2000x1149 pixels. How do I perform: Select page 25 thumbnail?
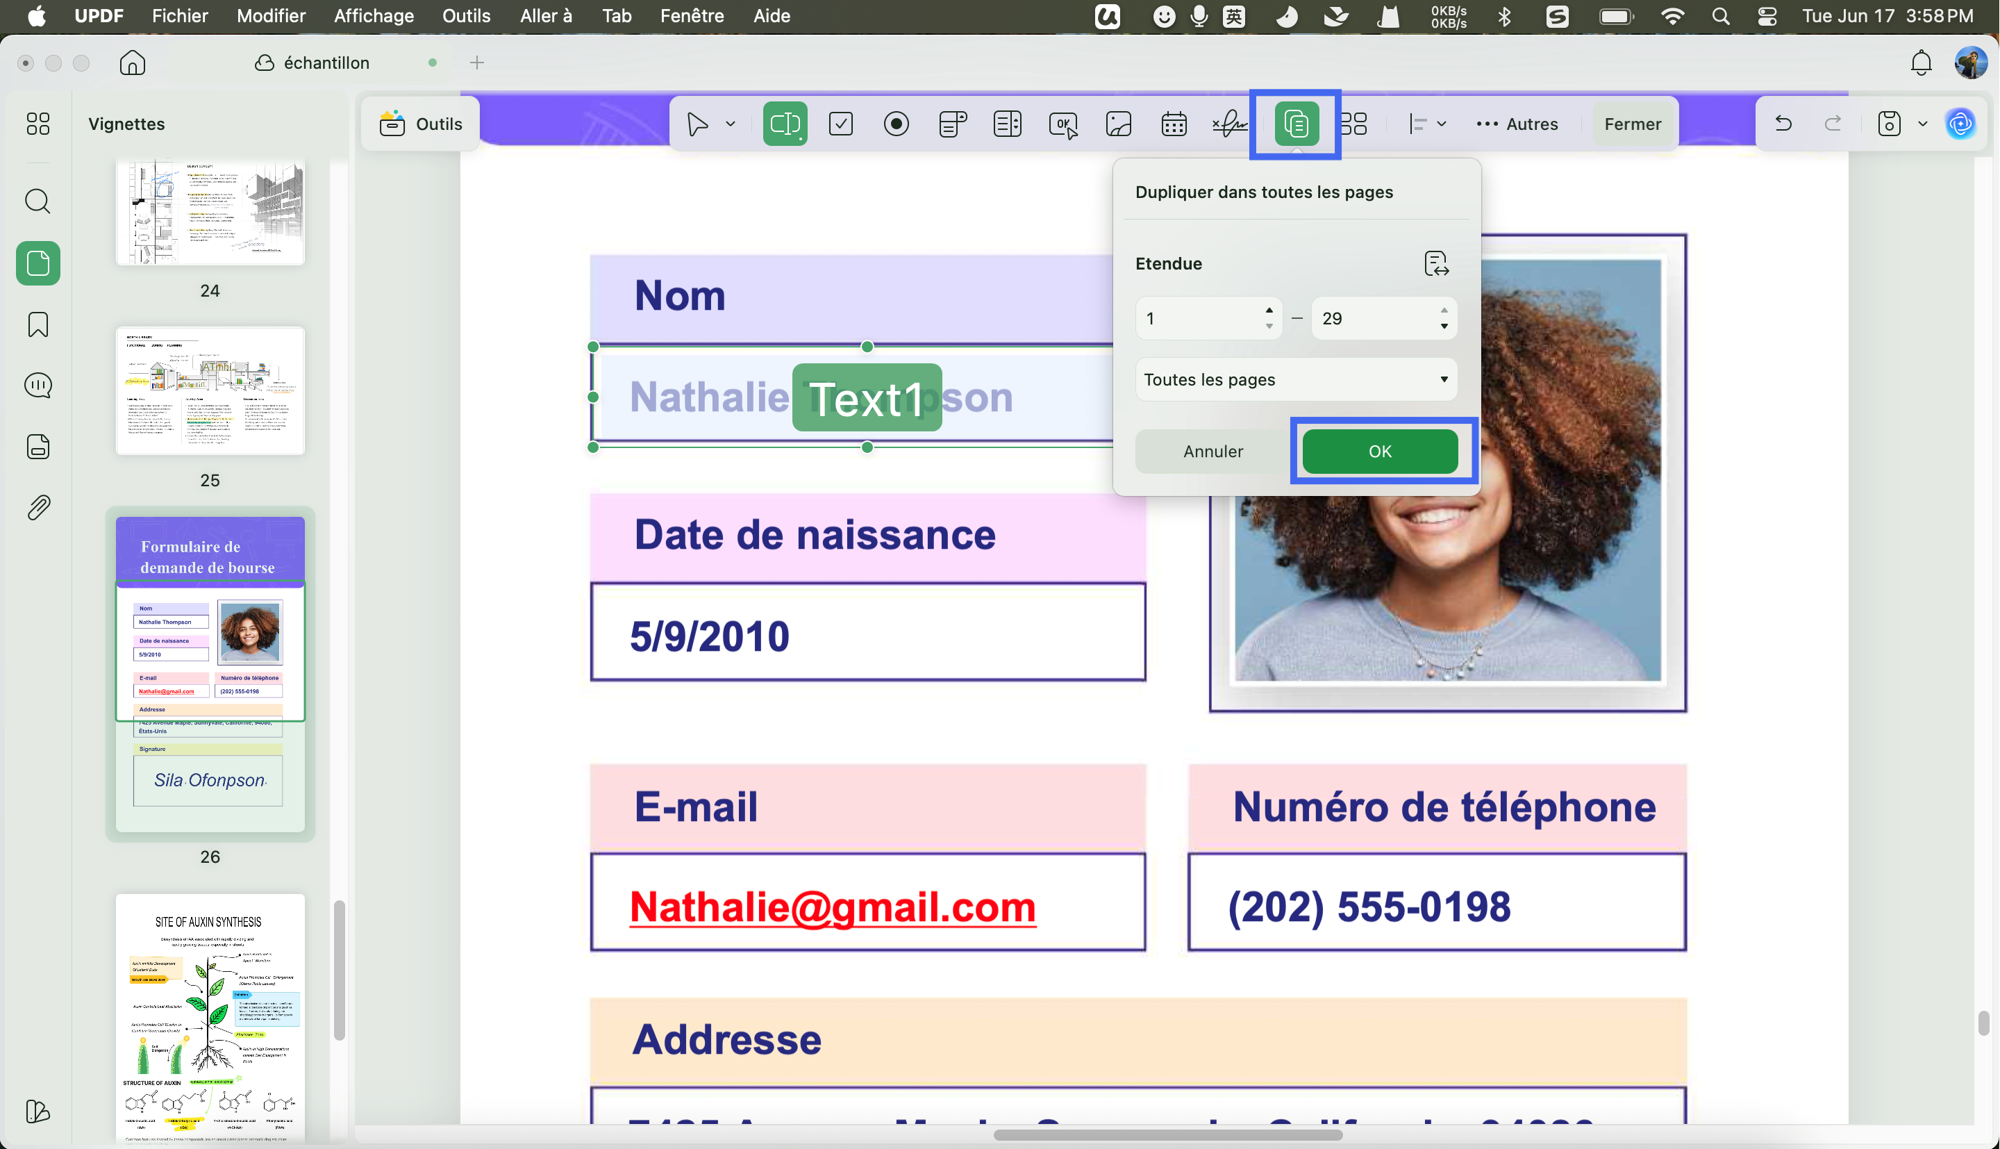point(210,390)
